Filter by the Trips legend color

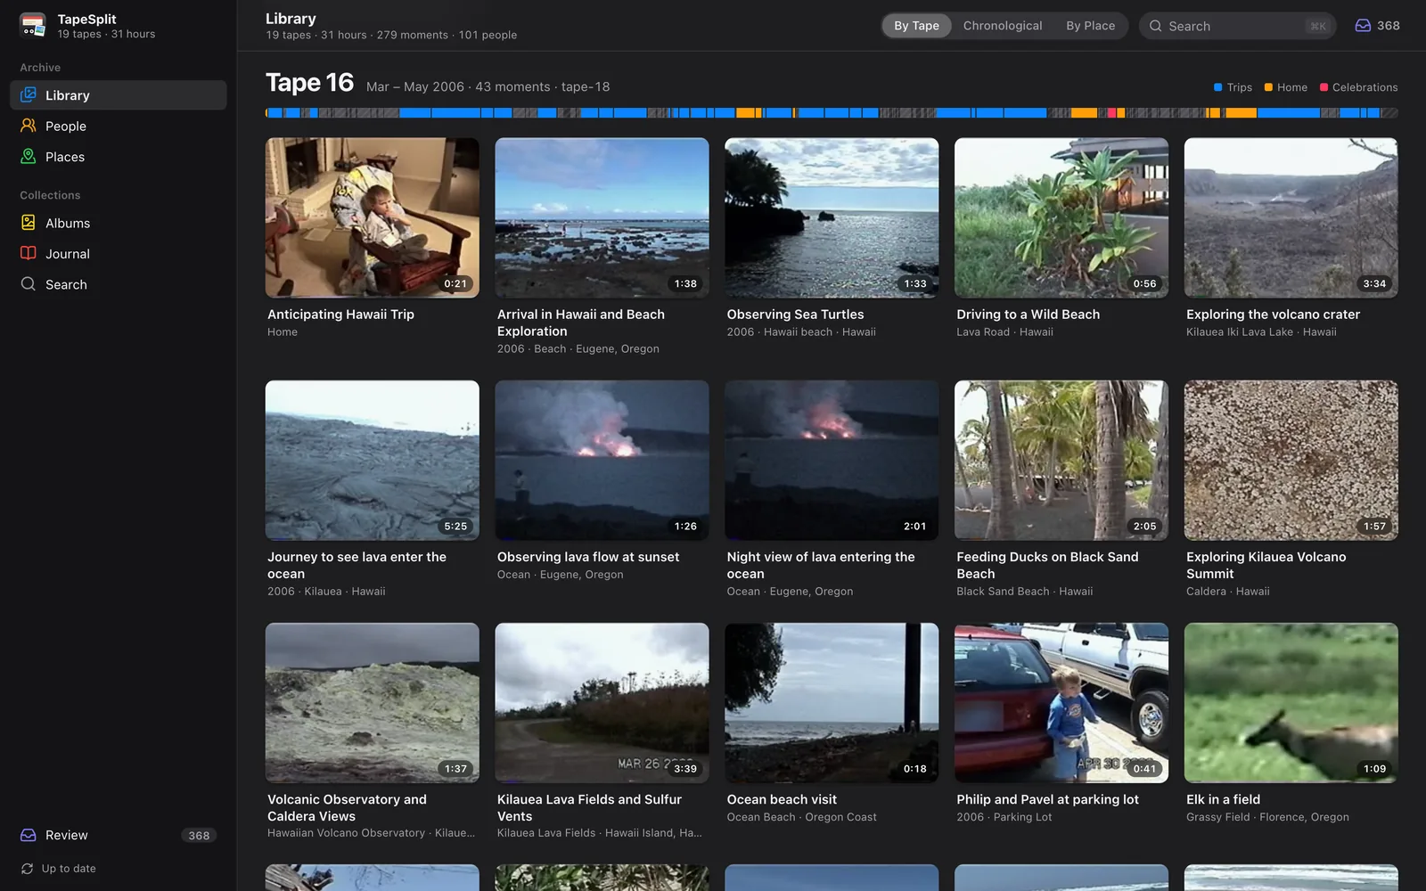1233,87
